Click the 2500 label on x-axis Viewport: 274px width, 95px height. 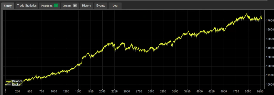[x=127, y=91]
